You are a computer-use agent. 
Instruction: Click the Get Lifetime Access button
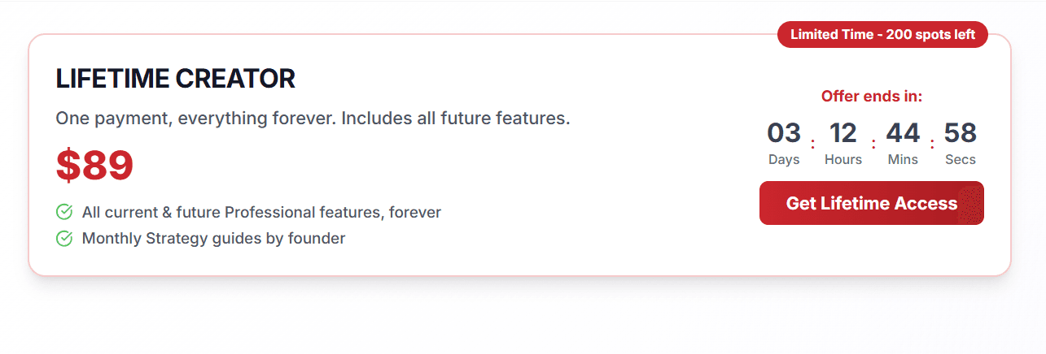tap(871, 203)
